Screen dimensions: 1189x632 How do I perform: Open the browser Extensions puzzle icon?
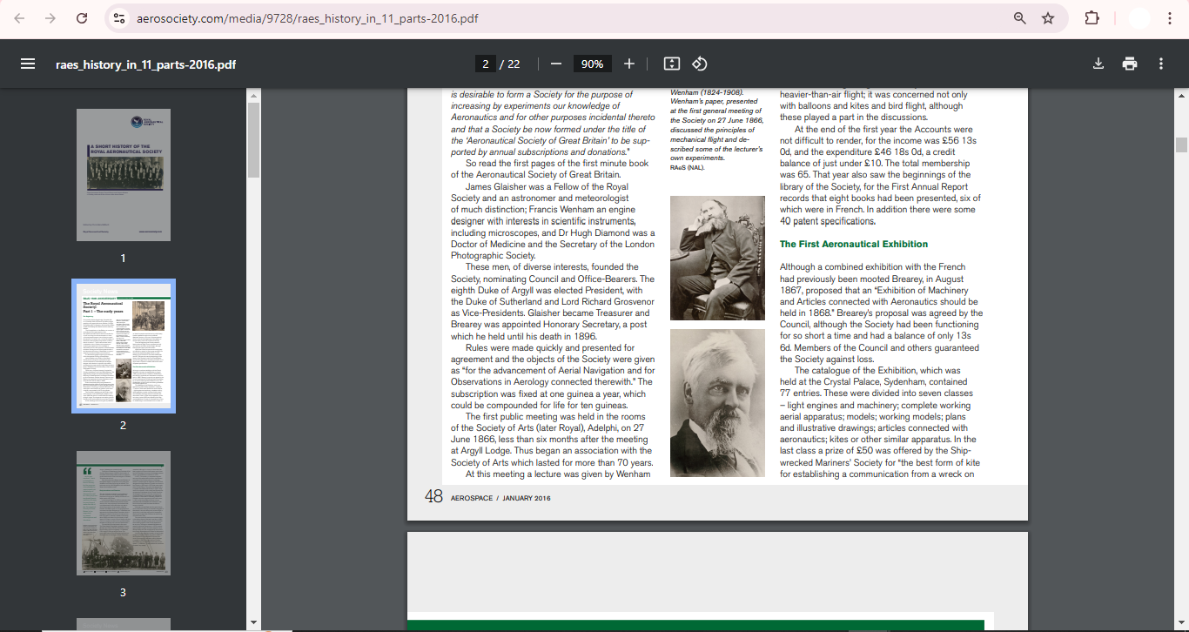[1092, 18]
